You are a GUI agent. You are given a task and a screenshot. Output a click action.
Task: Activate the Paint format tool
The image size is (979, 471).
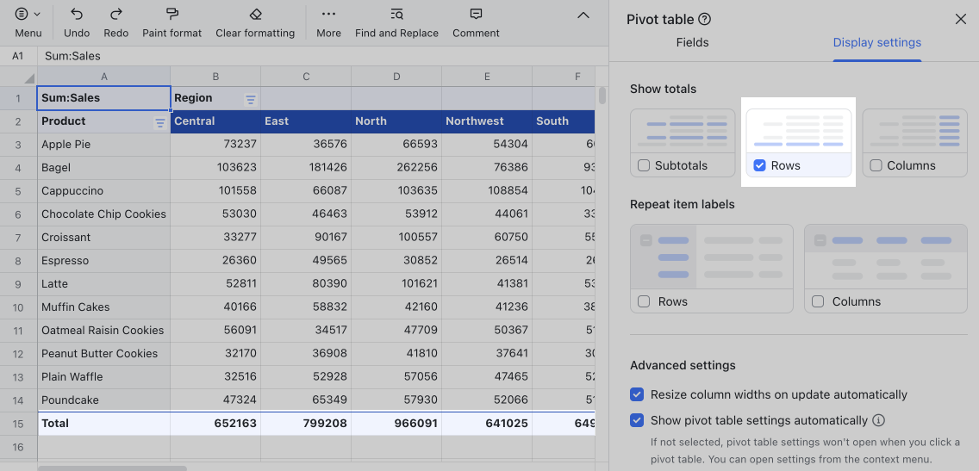(x=171, y=15)
